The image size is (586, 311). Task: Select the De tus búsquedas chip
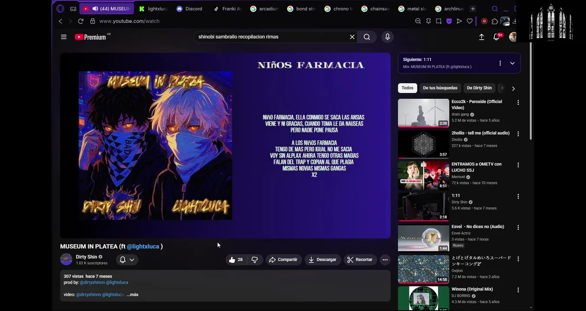pos(440,88)
